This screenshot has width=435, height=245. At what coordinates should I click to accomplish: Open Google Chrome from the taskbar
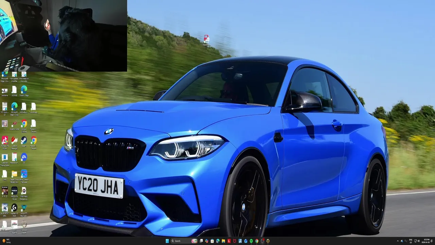coord(257,241)
